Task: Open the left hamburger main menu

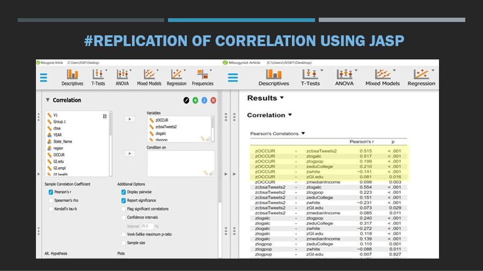Action: pos(43,78)
